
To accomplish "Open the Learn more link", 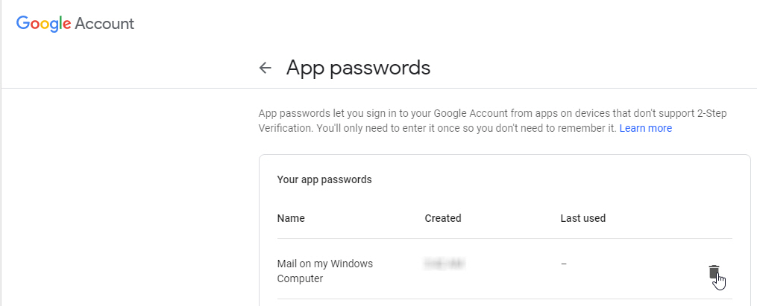I will coord(645,128).
